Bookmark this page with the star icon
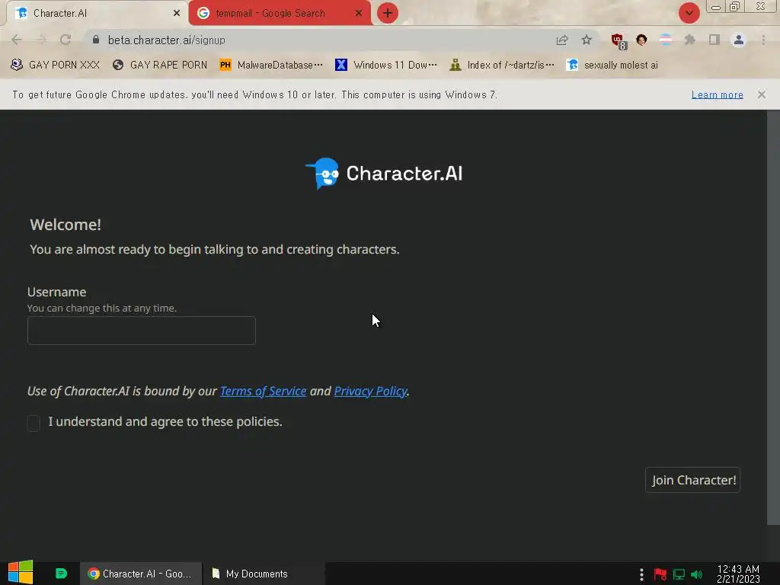This screenshot has height=585, width=780. [587, 40]
